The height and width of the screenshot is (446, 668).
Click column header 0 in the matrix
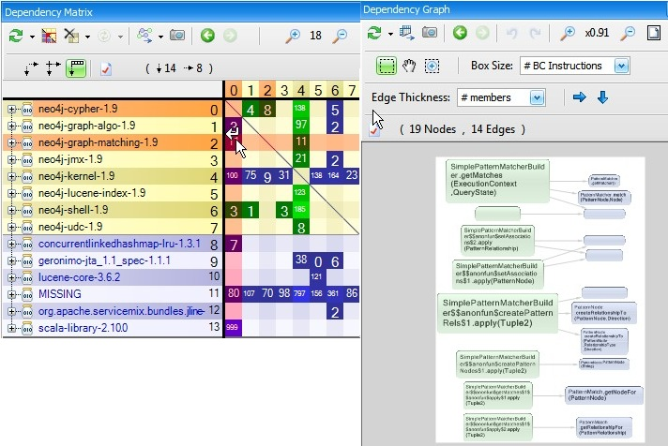234,90
